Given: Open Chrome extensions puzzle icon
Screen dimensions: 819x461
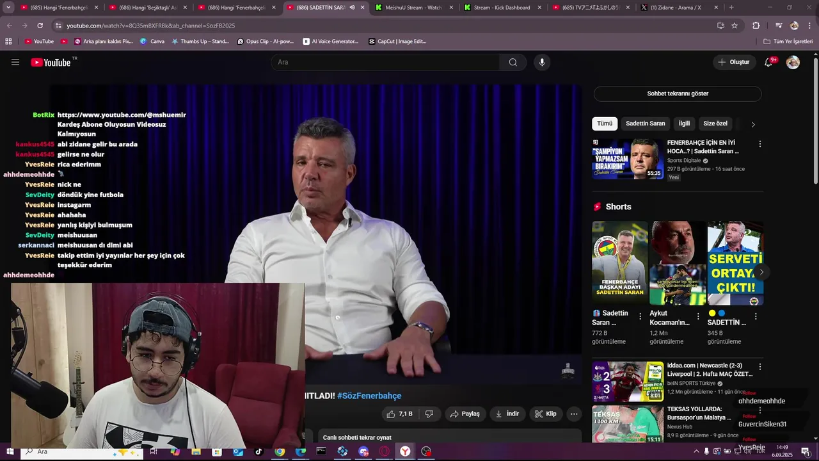Looking at the screenshot, I should (x=756, y=26).
